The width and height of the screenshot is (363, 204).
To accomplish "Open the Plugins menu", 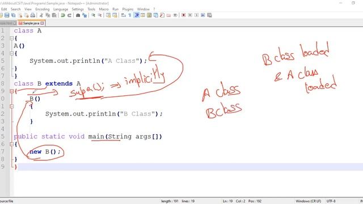I will (x=128, y=9).
